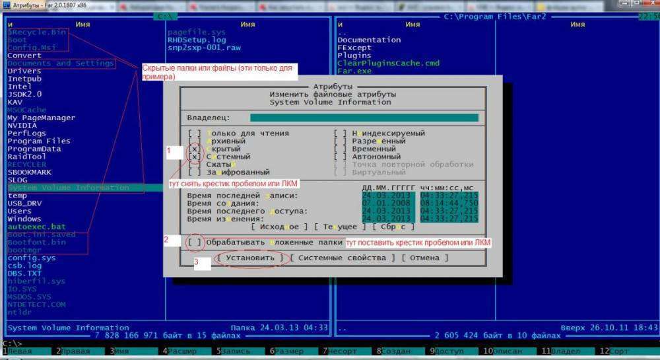Click the Отмена button
The height and width of the screenshot is (360, 660).
point(424,258)
